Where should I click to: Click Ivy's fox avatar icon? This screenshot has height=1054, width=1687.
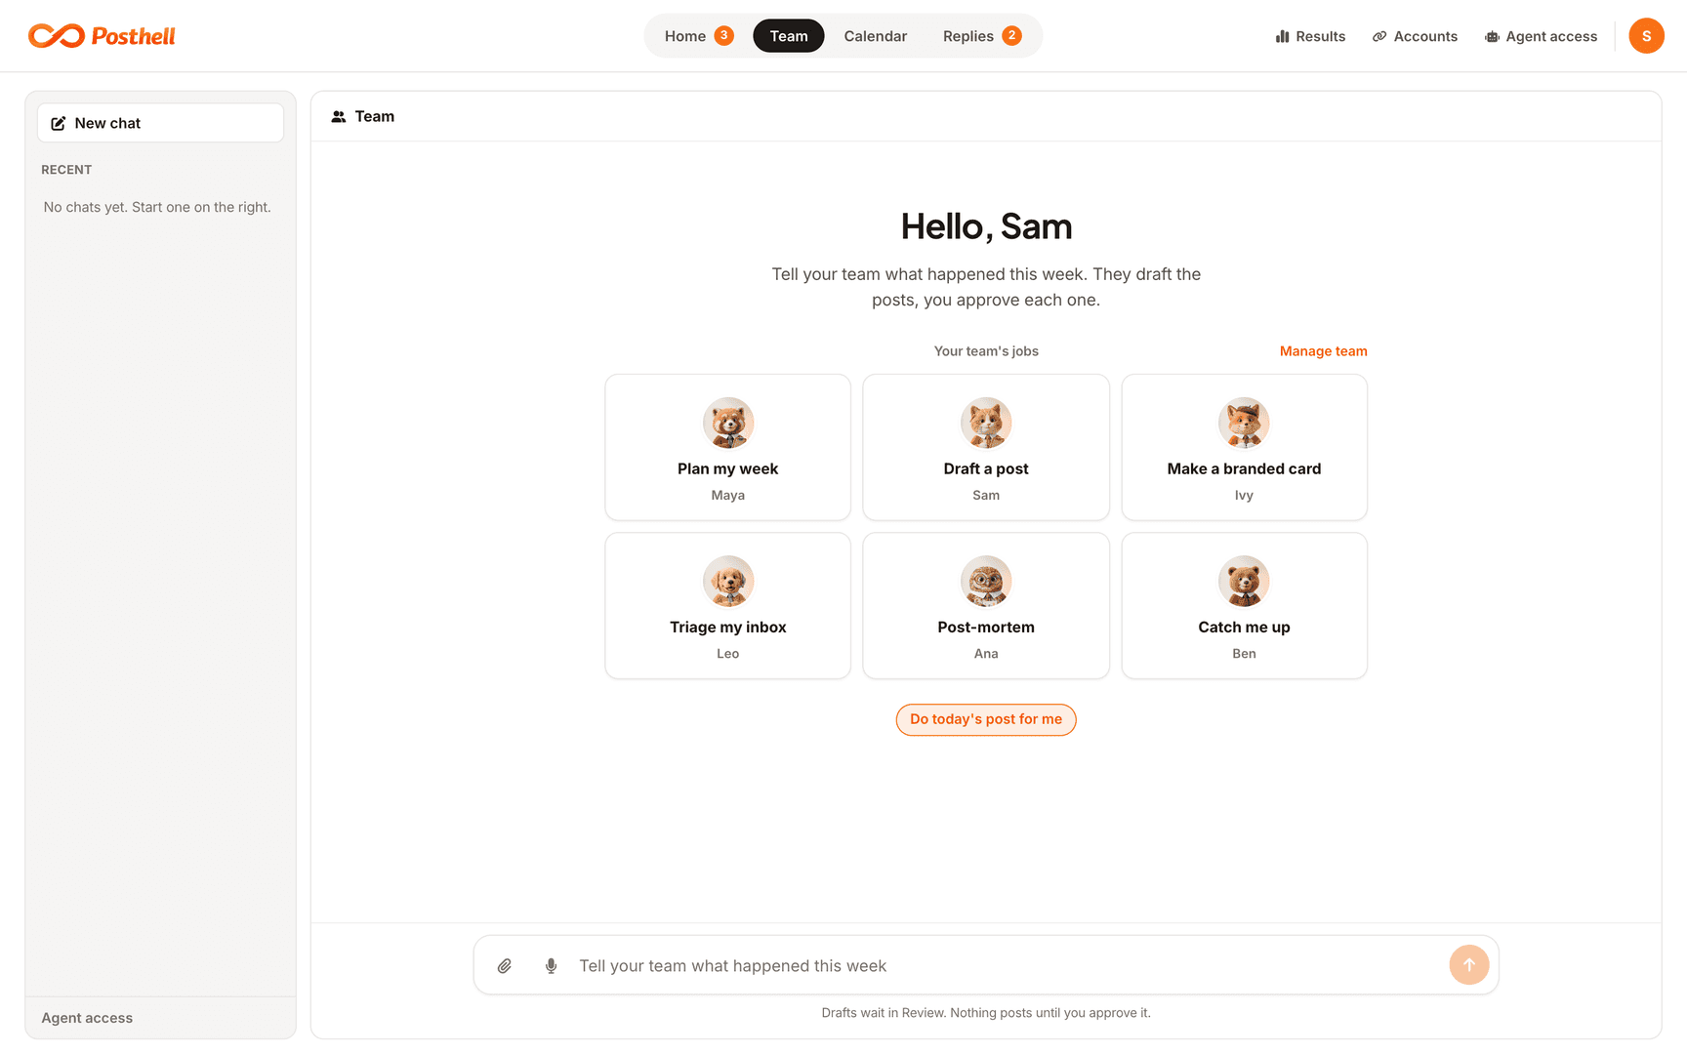pos(1244,423)
